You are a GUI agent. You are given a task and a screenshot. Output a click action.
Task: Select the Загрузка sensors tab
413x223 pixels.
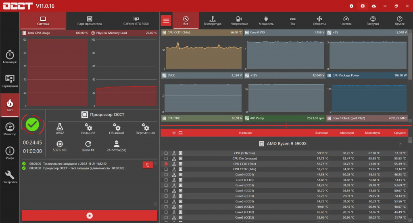pos(373,21)
